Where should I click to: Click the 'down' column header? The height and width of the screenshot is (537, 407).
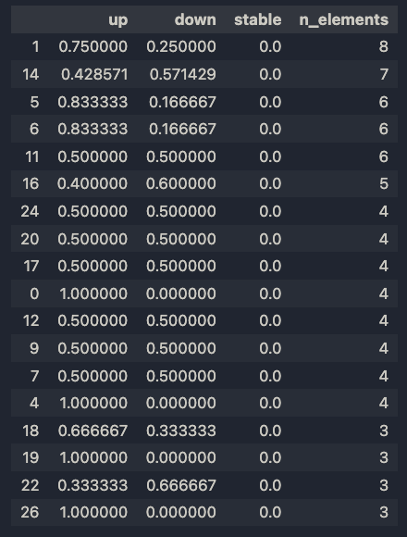point(195,19)
